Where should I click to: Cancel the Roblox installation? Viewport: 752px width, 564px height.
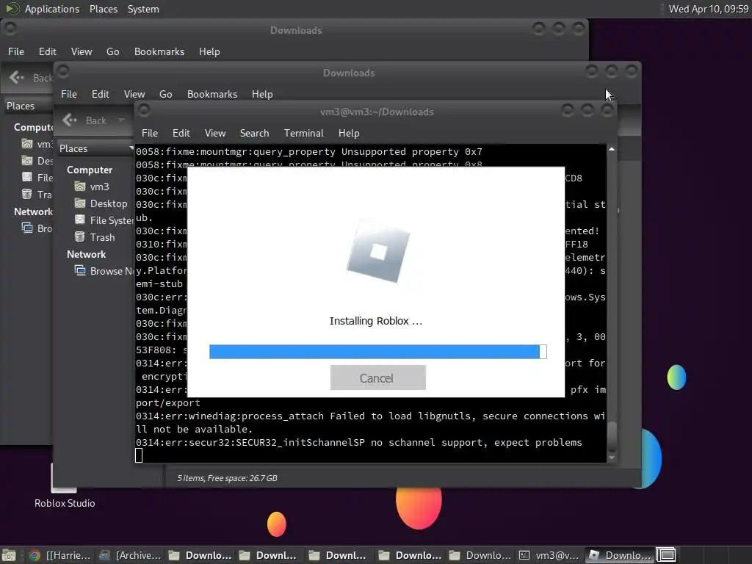tap(378, 378)
